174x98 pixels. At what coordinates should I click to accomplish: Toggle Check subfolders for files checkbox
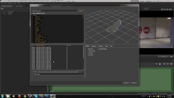[x=32, y=13]
